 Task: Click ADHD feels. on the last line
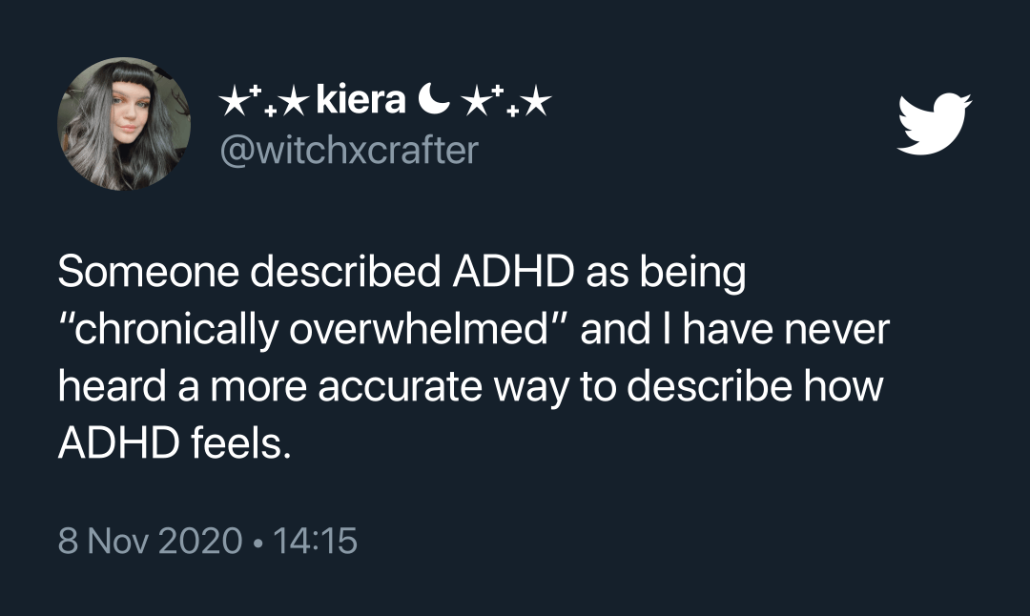click(175, 443)
